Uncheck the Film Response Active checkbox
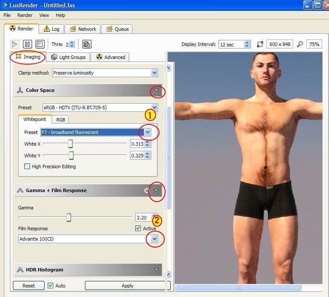The image size is (329, 297). click(x=138, y=228)
